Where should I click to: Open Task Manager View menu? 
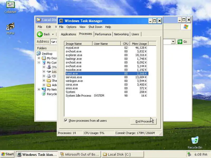[82, 27]
